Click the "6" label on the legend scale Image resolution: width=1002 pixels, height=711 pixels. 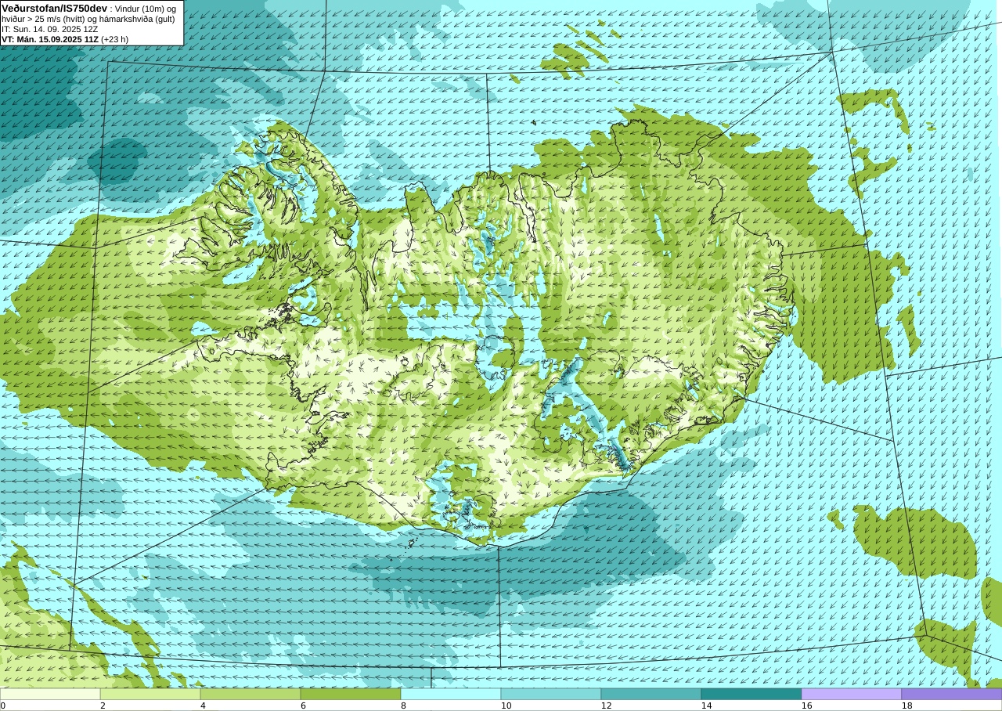[x=303, y=706]
